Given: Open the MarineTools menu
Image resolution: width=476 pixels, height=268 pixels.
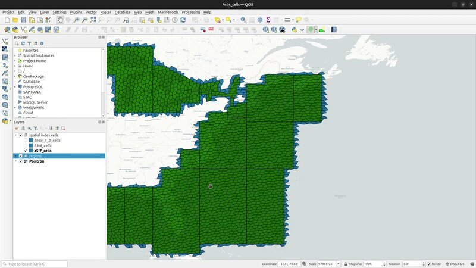Looking at the screenshot, I should click(168, 12).
